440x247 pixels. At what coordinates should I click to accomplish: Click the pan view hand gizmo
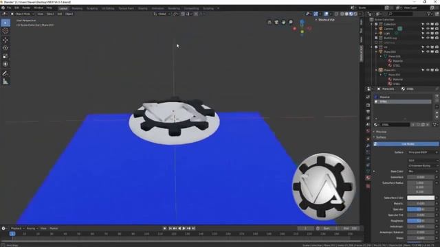pos(283,22)
